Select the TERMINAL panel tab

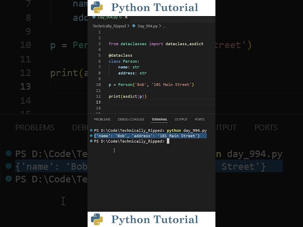tap(160, 119)
